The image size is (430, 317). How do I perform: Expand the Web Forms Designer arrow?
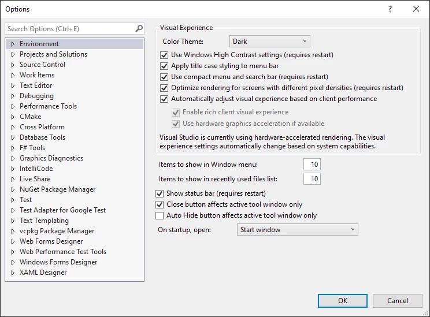pyautogui.click(x=13, y=242)
